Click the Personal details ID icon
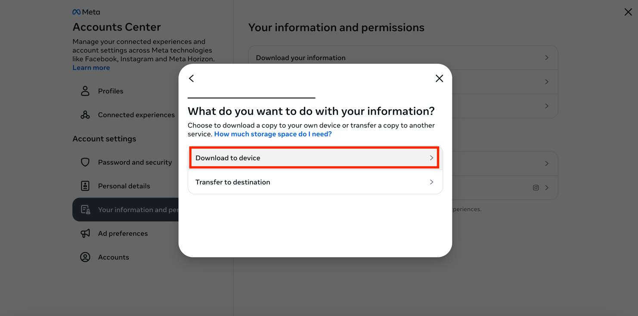This screenshot has width=638, height=316. point(85,186)
